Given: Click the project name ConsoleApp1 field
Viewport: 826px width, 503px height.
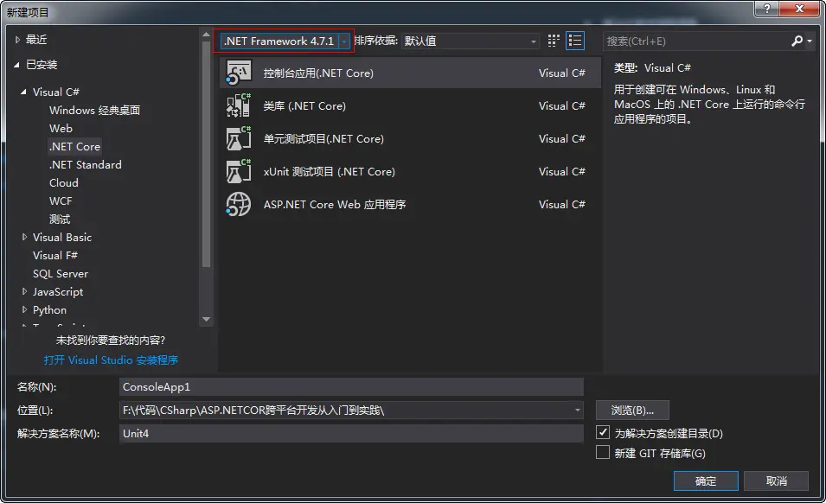Looking at the screenshot, I should click(x=351, y=386).
